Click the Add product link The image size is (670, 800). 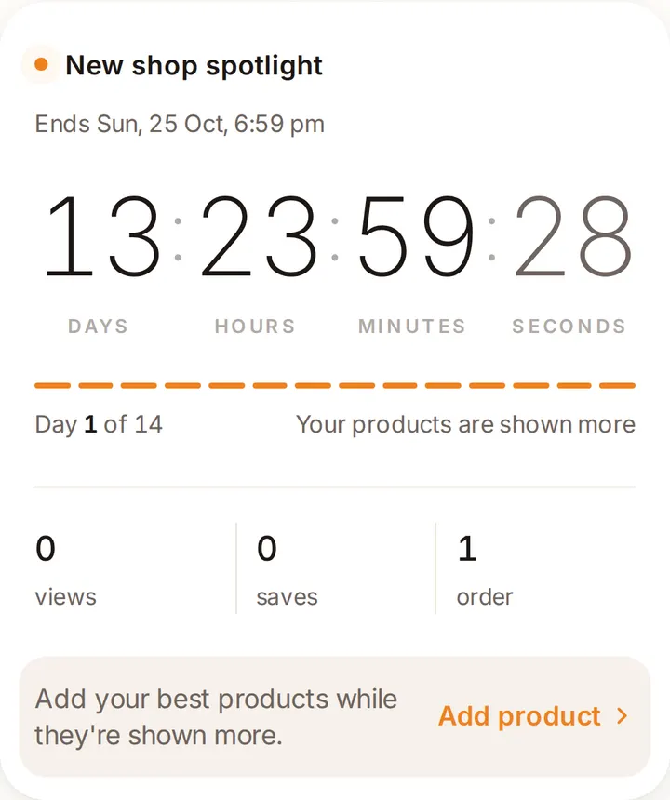(519, 716)
